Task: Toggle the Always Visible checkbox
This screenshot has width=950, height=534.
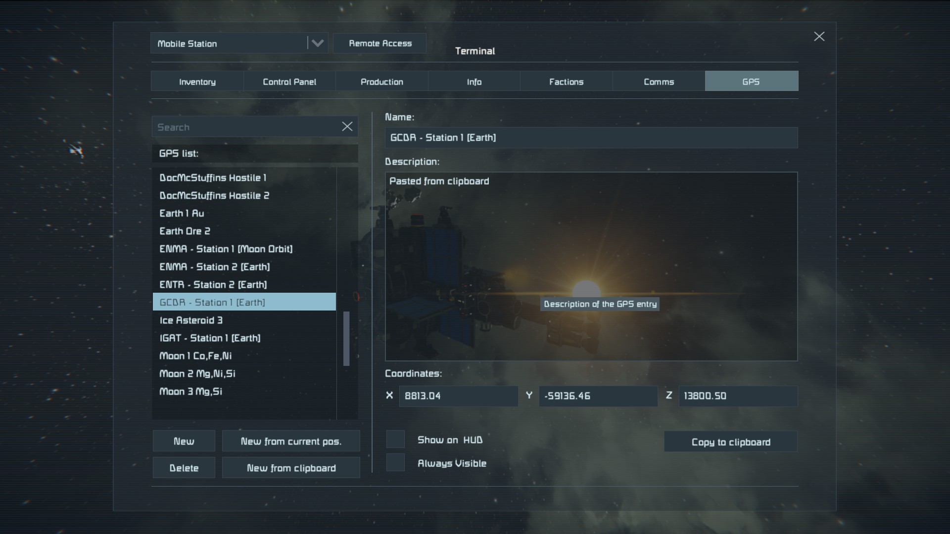Action: pos(395,463)
